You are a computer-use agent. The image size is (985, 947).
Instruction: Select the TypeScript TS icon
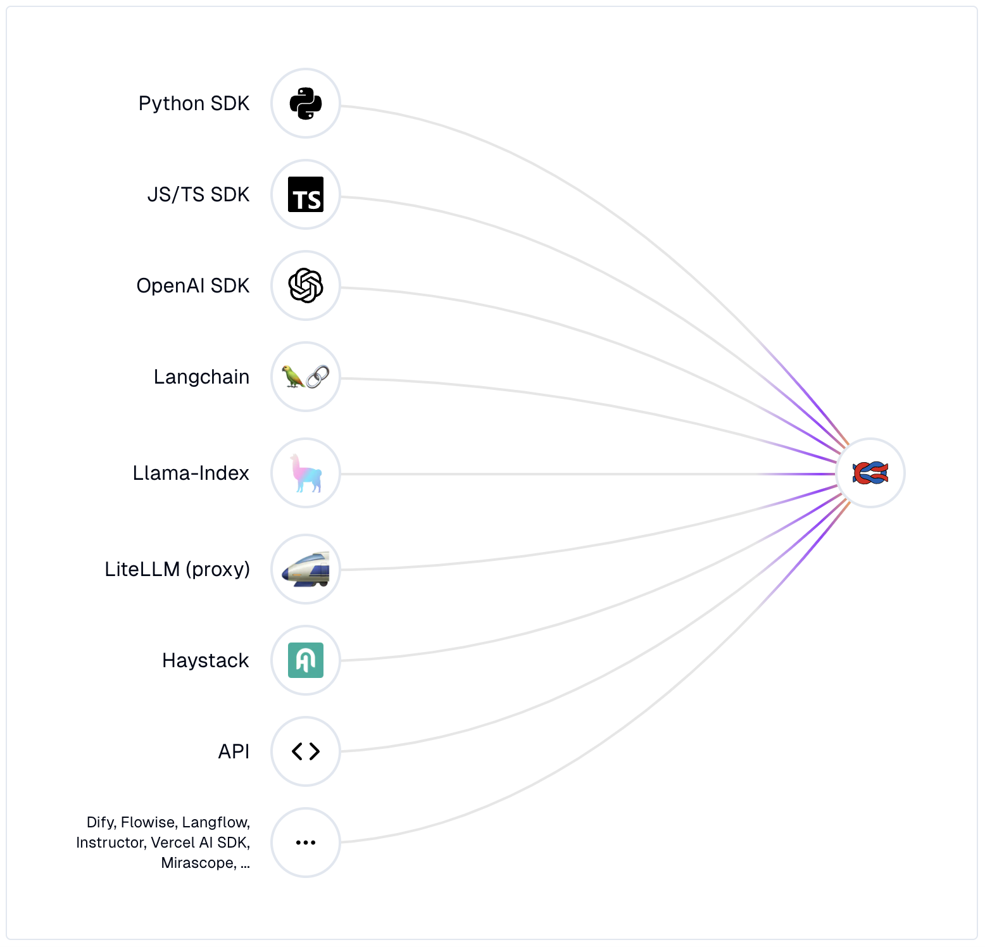pyautogui.click(x=306, y=194)
